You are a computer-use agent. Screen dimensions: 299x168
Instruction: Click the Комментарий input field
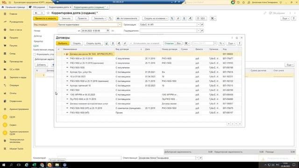tap(89, 158)
